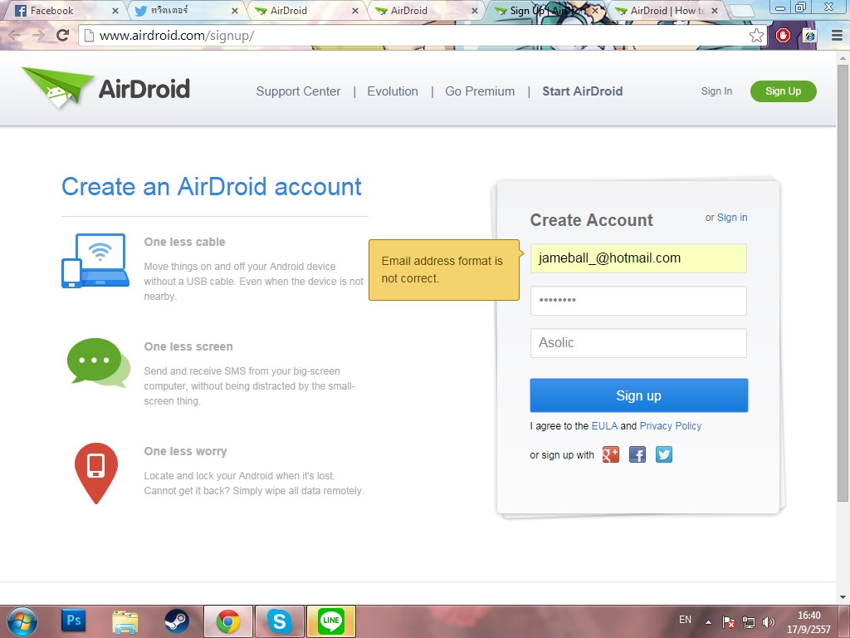Viewport: 850px width, 638px height.
Task: Click the red Adblock extension icon
Action: pyautogui.click(x=783, y=35)
